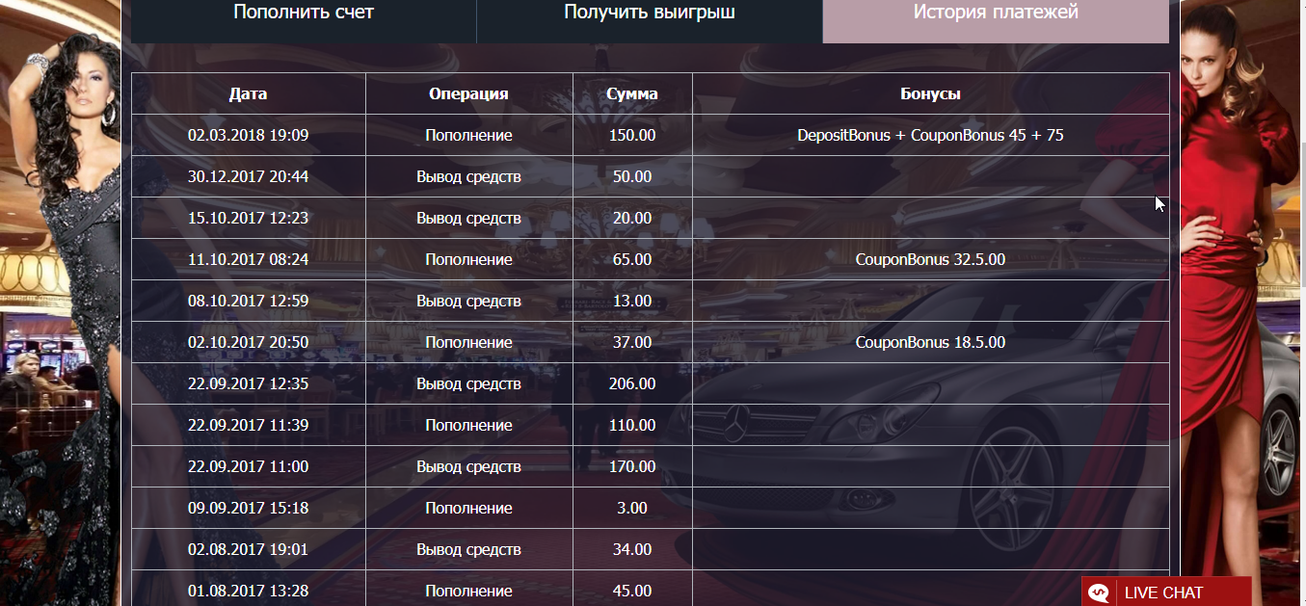Click the Сумма column header
Screen dimensions: 1306x606
632,93
